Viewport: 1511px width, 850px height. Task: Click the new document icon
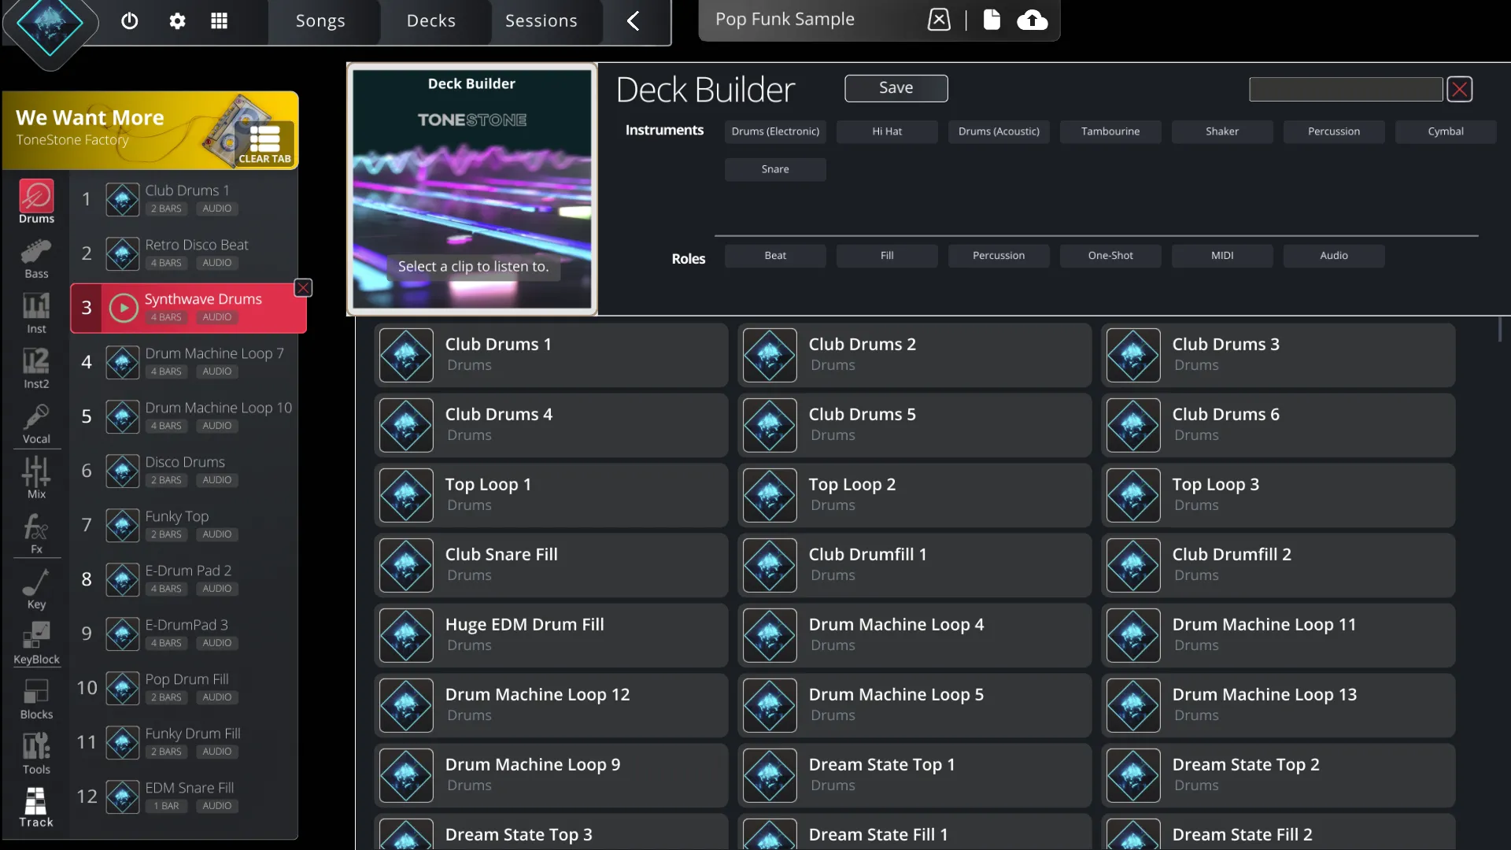(992, 20)
